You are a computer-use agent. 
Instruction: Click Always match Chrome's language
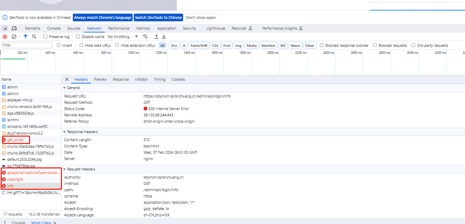103,17
